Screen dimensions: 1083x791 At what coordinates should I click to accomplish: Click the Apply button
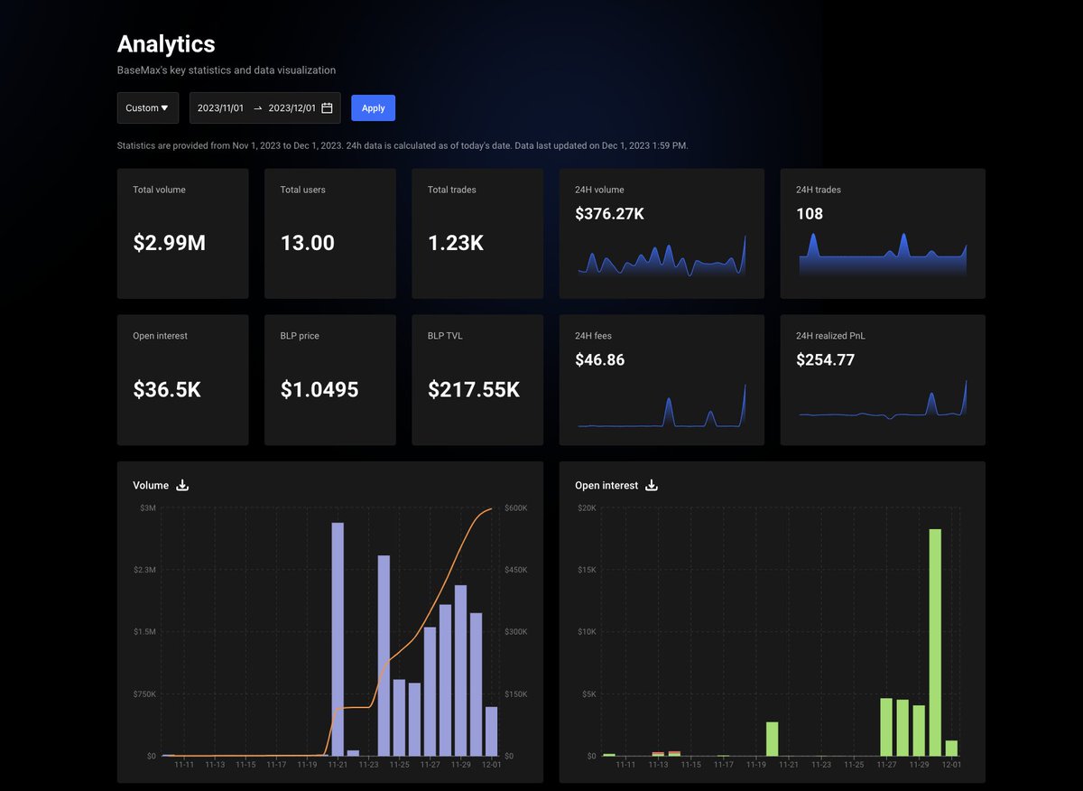point(373,108)
